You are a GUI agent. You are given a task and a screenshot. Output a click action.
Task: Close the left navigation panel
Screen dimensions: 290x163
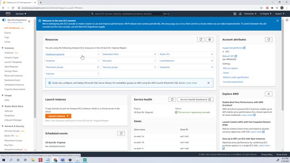coord(29,21)
